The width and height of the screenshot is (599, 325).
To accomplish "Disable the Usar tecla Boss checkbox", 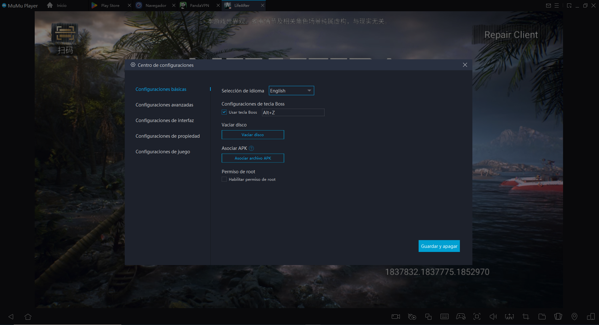I will click(224, 112).
